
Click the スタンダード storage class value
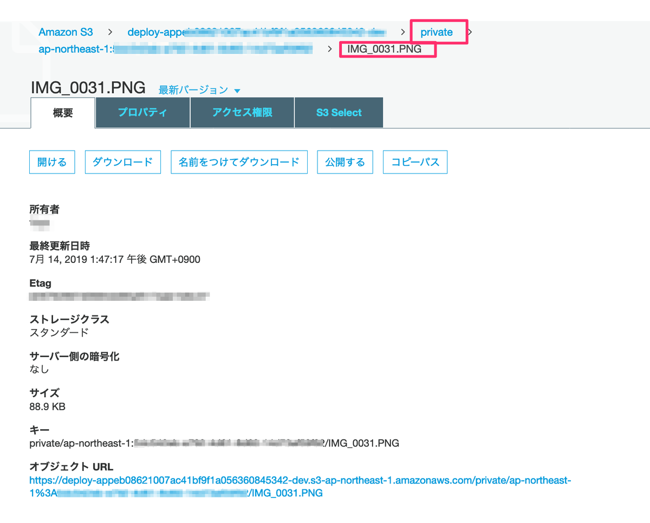59,332
